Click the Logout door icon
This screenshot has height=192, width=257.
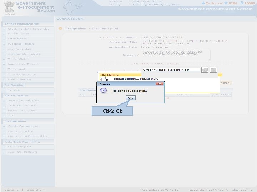[242, 3]
